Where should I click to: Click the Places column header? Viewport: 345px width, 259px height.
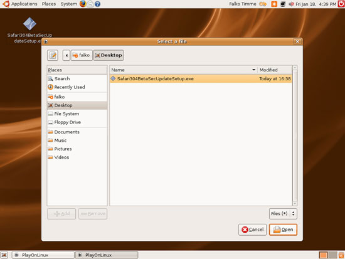[x=77, y=70]
